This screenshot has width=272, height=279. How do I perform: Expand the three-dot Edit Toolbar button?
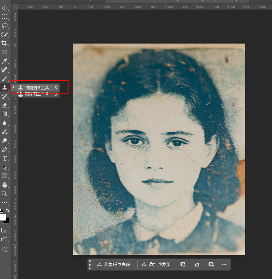[x=4, y=202]
